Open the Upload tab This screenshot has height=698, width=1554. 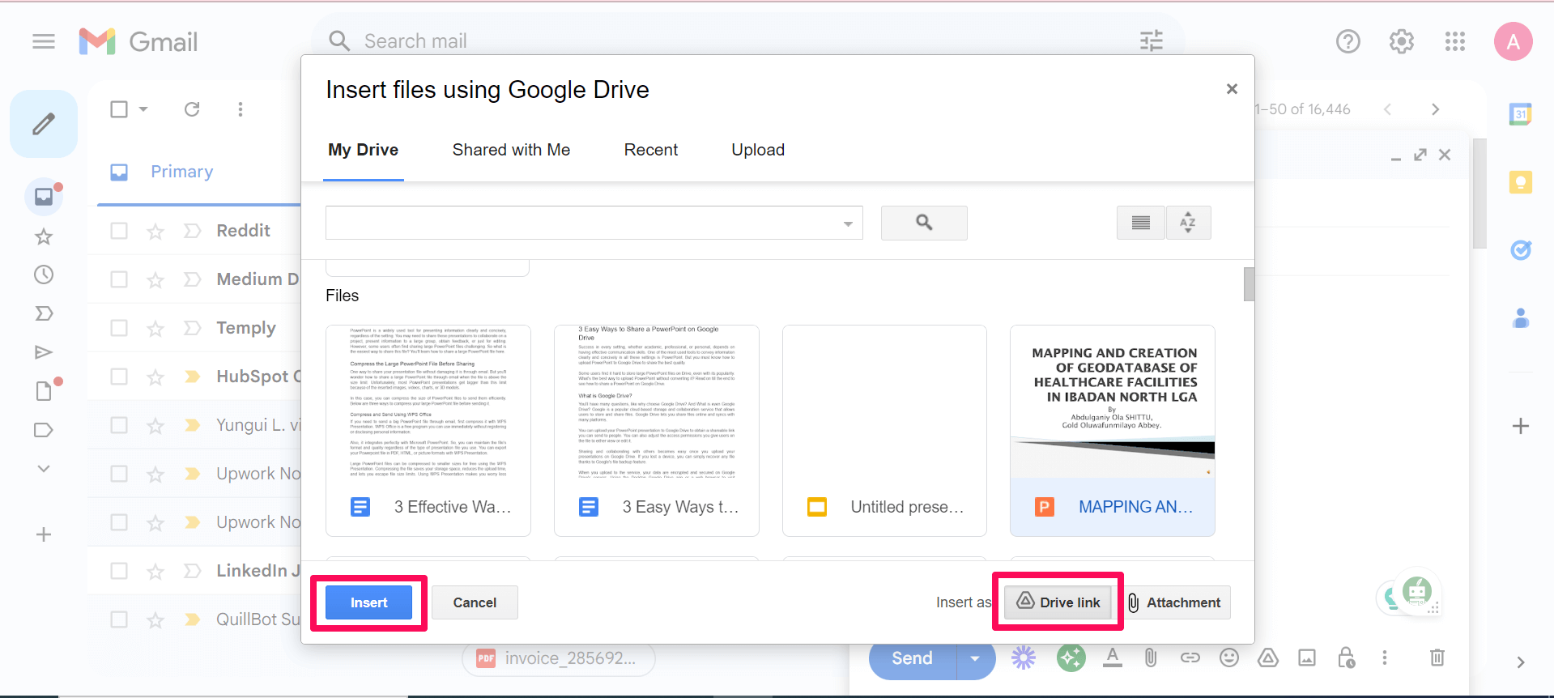(x=757, y=150)
